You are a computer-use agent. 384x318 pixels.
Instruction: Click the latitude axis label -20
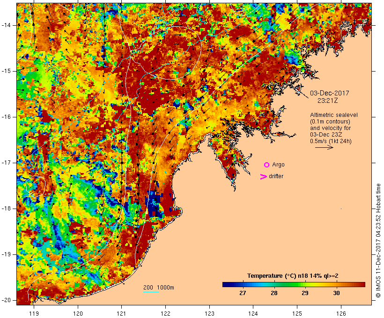pos(6,300)
